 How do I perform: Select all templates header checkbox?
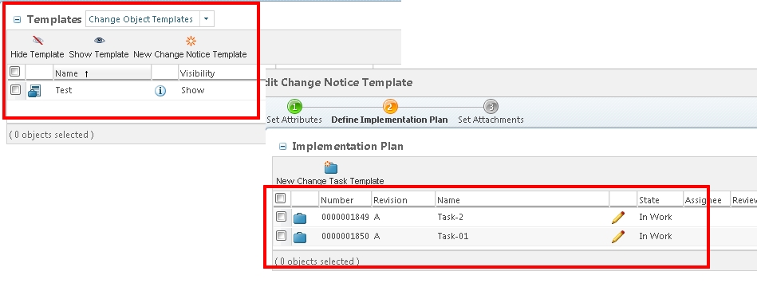tap(15, 72)
